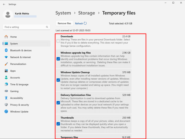The height and width of the screenshot is (139, 185).
Task: Click the back arrow in Settings title bar
Action: tap(4, 4)
